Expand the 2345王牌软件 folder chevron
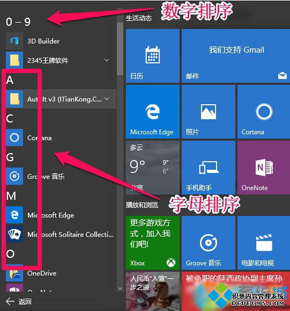 pyautogui.click(x=107, y=60)
